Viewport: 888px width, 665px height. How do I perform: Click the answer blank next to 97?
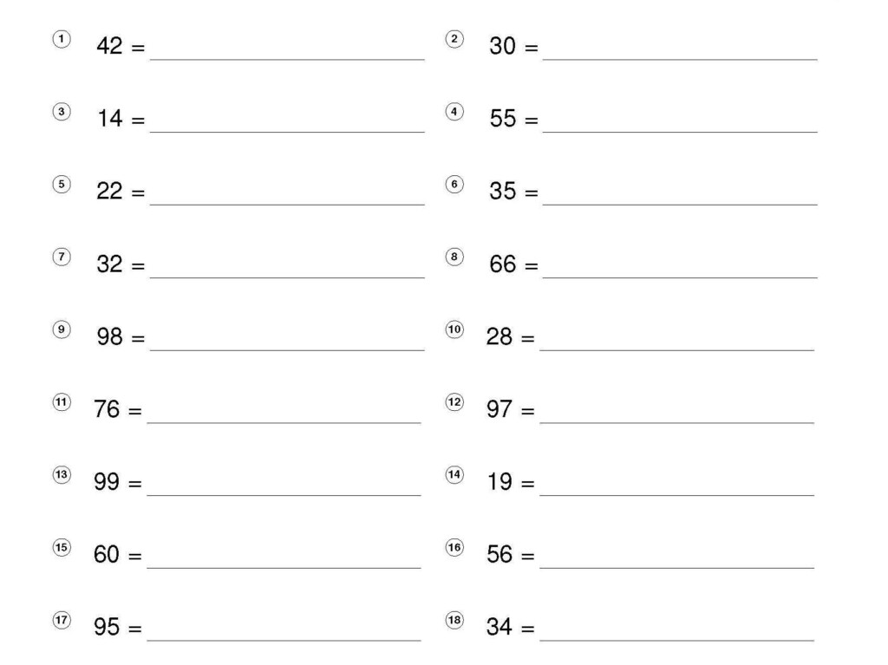(x=676, y=422)
